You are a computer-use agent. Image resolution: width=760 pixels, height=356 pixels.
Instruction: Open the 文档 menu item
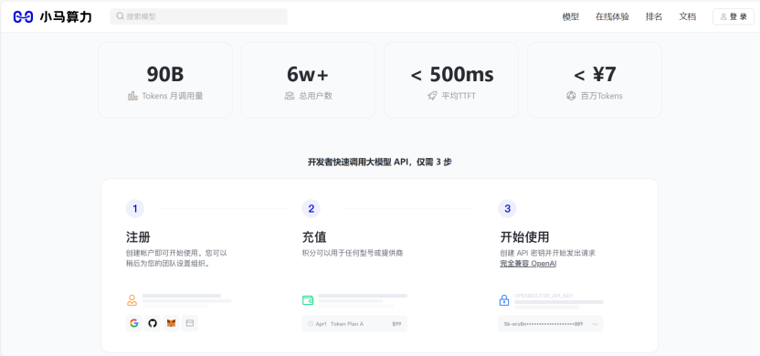pos(687,16)
